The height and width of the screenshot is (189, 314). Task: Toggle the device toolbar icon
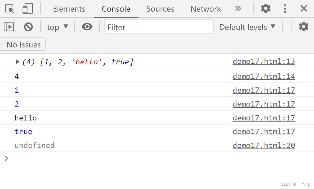point(28,9)
